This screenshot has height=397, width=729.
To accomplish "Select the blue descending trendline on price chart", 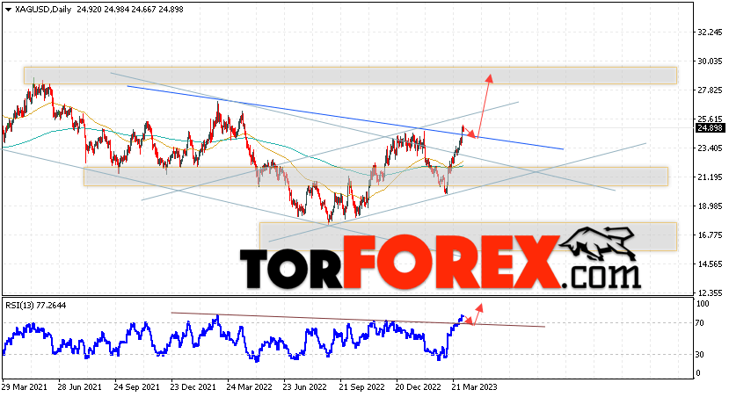I will (345, 118).
